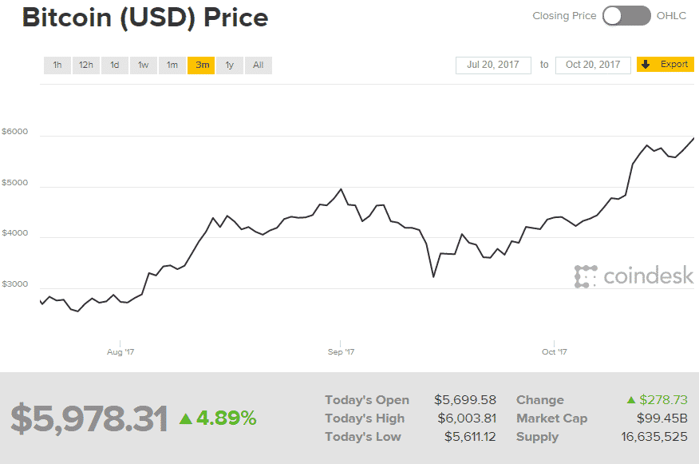
Task: Click the green up-arrow beside 4.89%
Action: point(186,418)
